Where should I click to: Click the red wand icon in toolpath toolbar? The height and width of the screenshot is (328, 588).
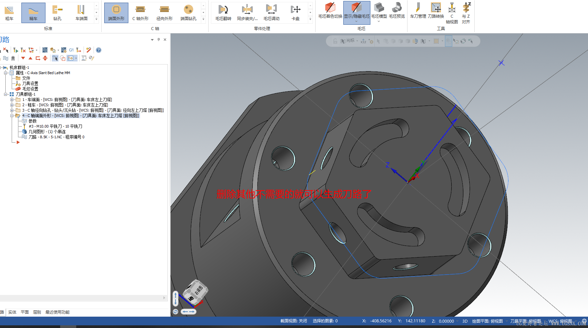(89, 50)
